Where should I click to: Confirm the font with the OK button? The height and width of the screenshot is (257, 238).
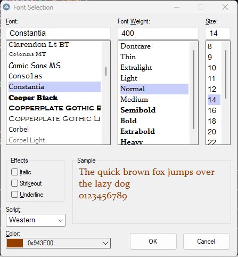click(153, 242)
